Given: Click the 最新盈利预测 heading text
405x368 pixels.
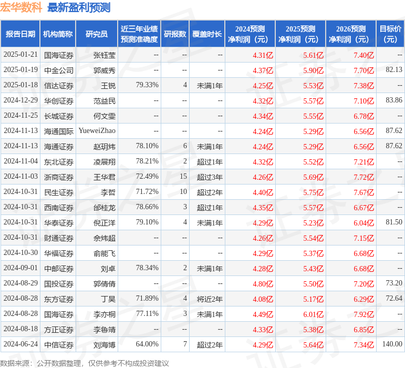Looking at the screenshot, I should click(79, 7).
